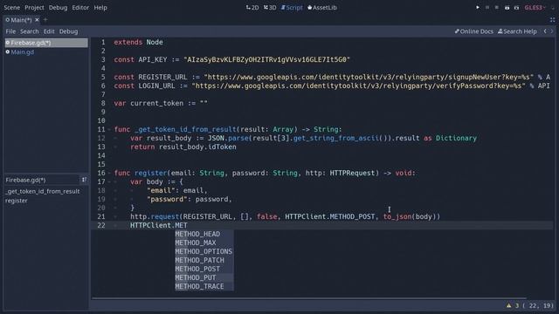Viewport: 559px width, 314px height.
Task: Click to_json(body) on line 21
Action: 411,217
